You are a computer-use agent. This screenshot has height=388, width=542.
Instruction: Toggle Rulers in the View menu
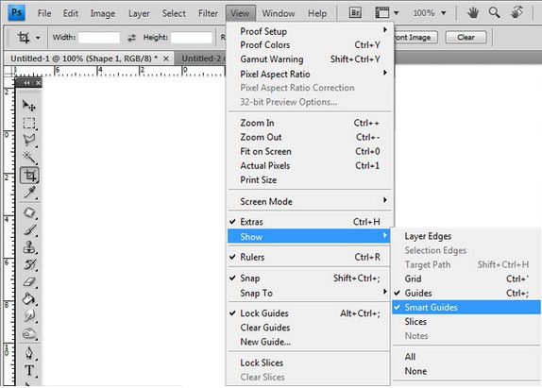pos(309,257)
